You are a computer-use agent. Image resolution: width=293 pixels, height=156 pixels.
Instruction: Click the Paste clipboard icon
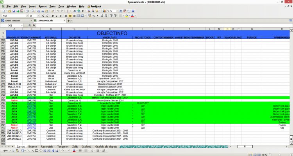tap(46, 11)
